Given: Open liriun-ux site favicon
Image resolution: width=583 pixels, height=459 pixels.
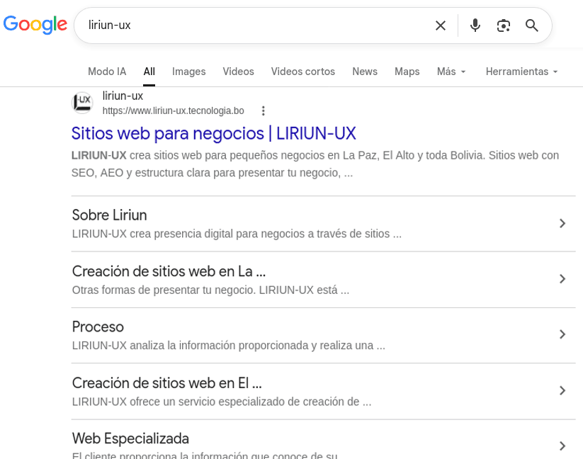Looking at the screenshot, I should [x=82, y=103].
